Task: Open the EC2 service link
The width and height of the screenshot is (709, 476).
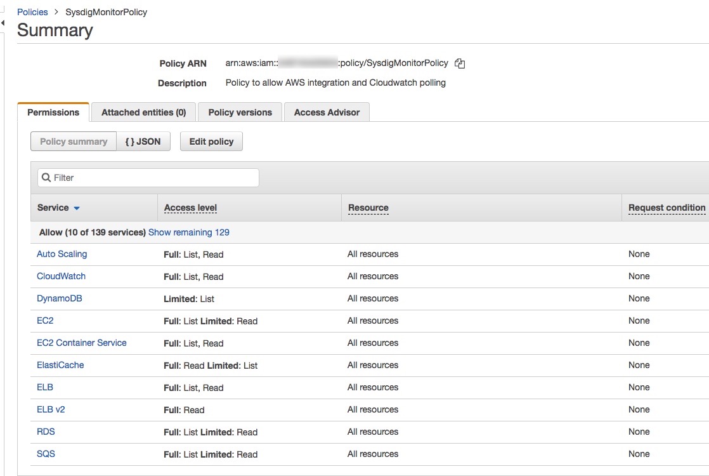Action: tap(45, 321)
